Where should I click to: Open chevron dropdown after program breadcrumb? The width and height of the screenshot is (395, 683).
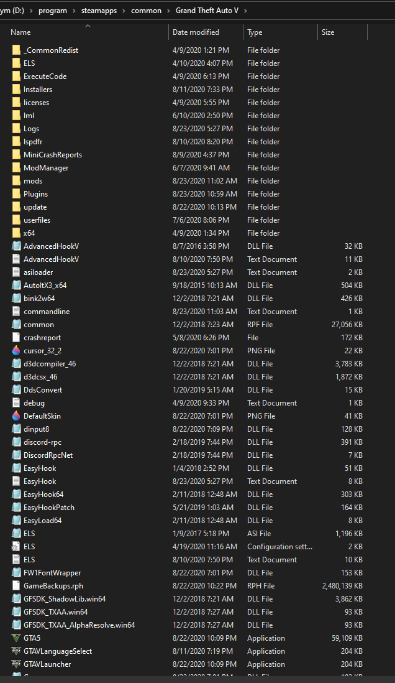pyautogui.click(x=74, y=11)
